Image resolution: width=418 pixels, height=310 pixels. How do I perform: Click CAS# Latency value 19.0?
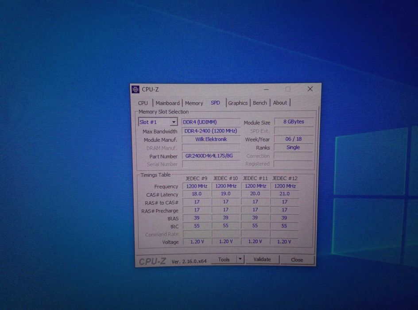pyautogui.click(x=226, y=194)
